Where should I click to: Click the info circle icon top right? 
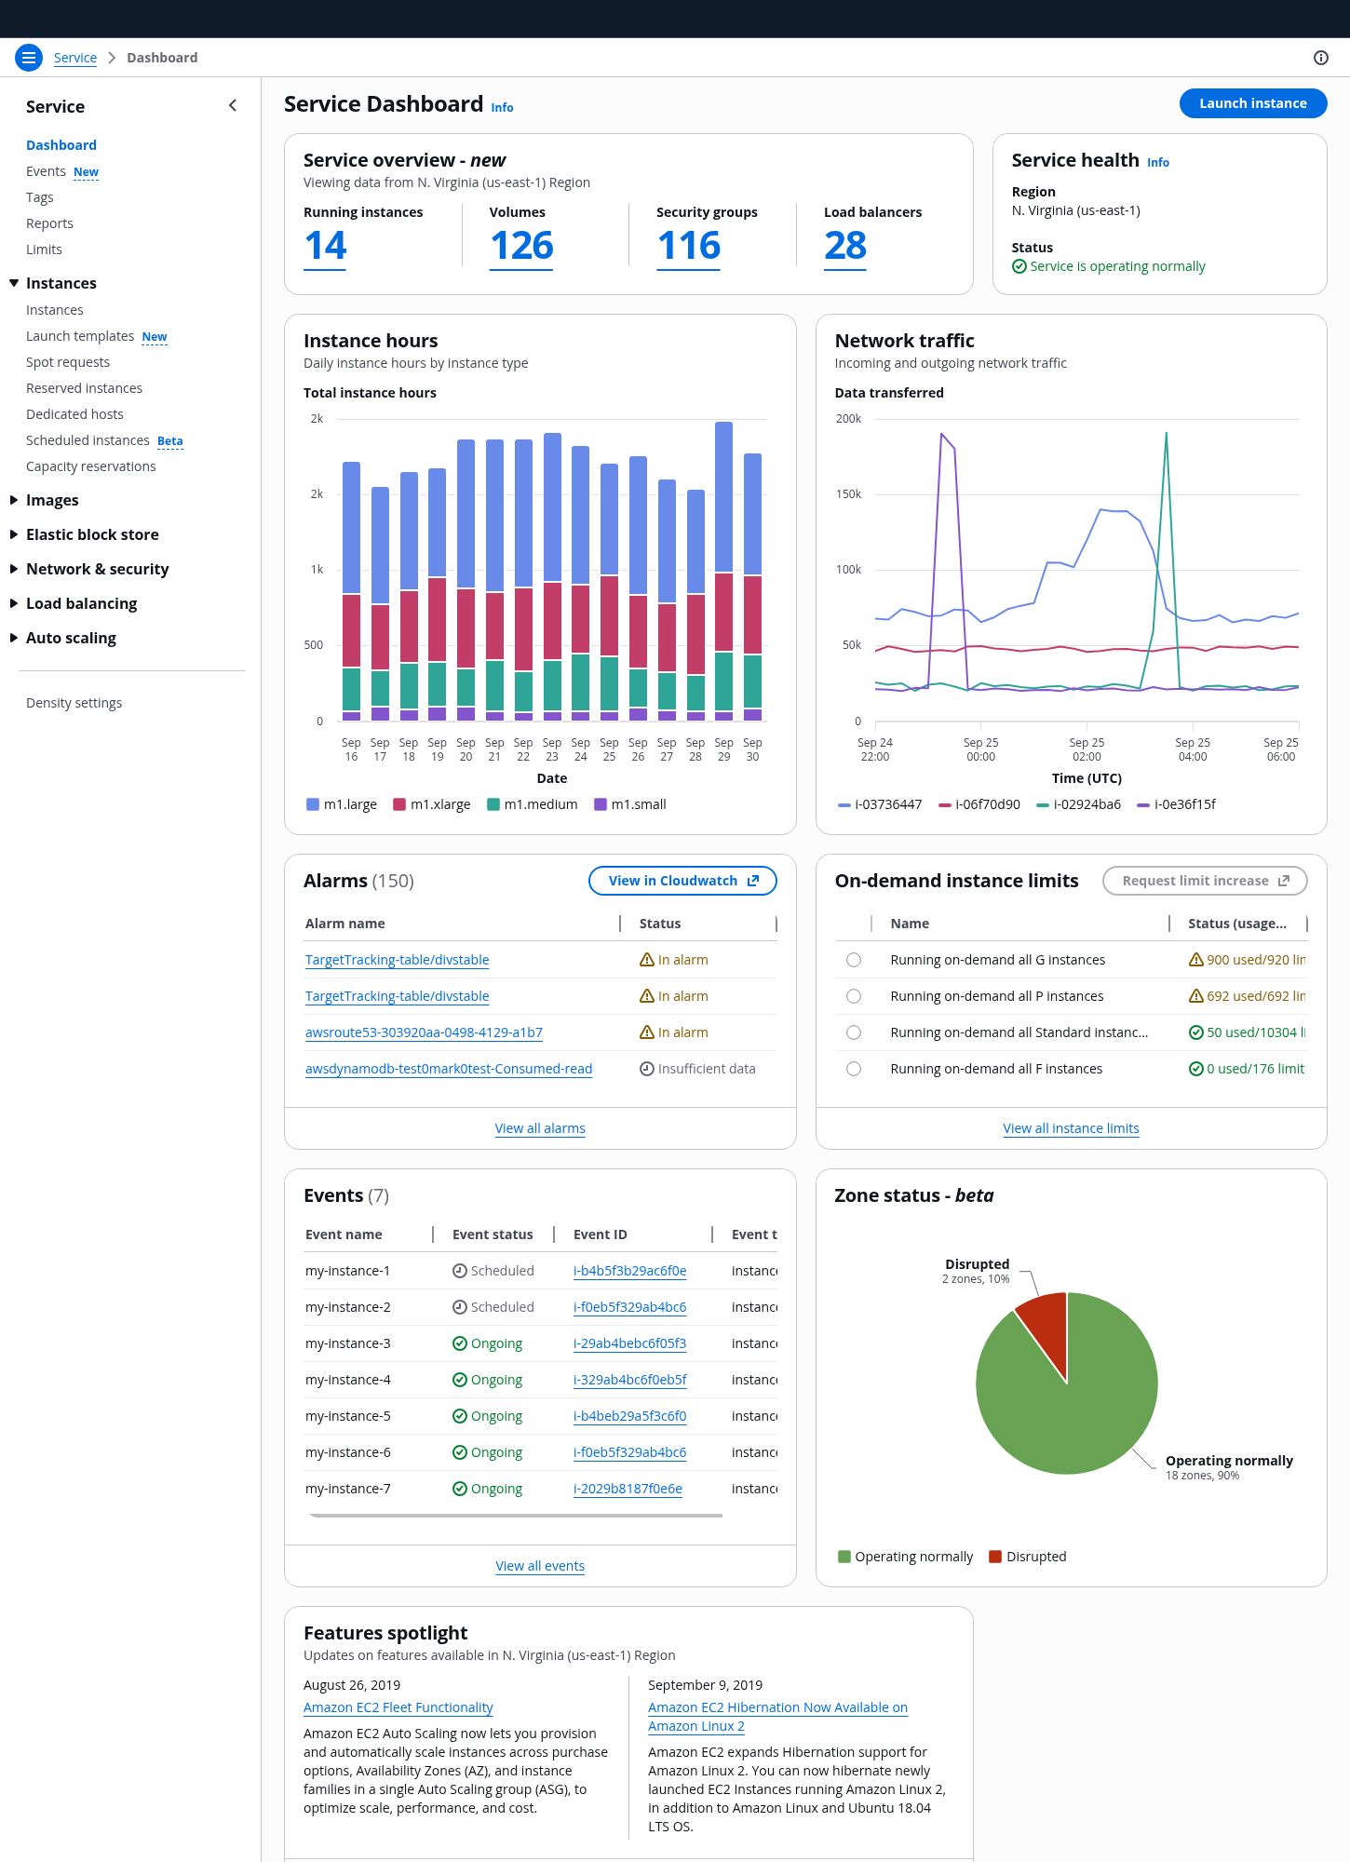1320,58
